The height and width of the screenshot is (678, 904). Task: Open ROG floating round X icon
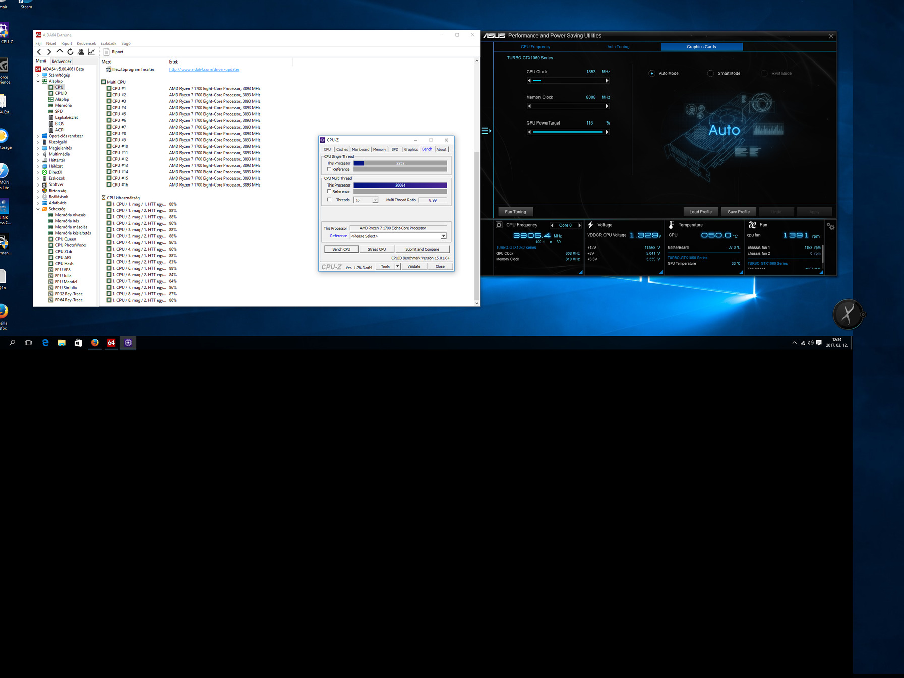pos(848,314)
